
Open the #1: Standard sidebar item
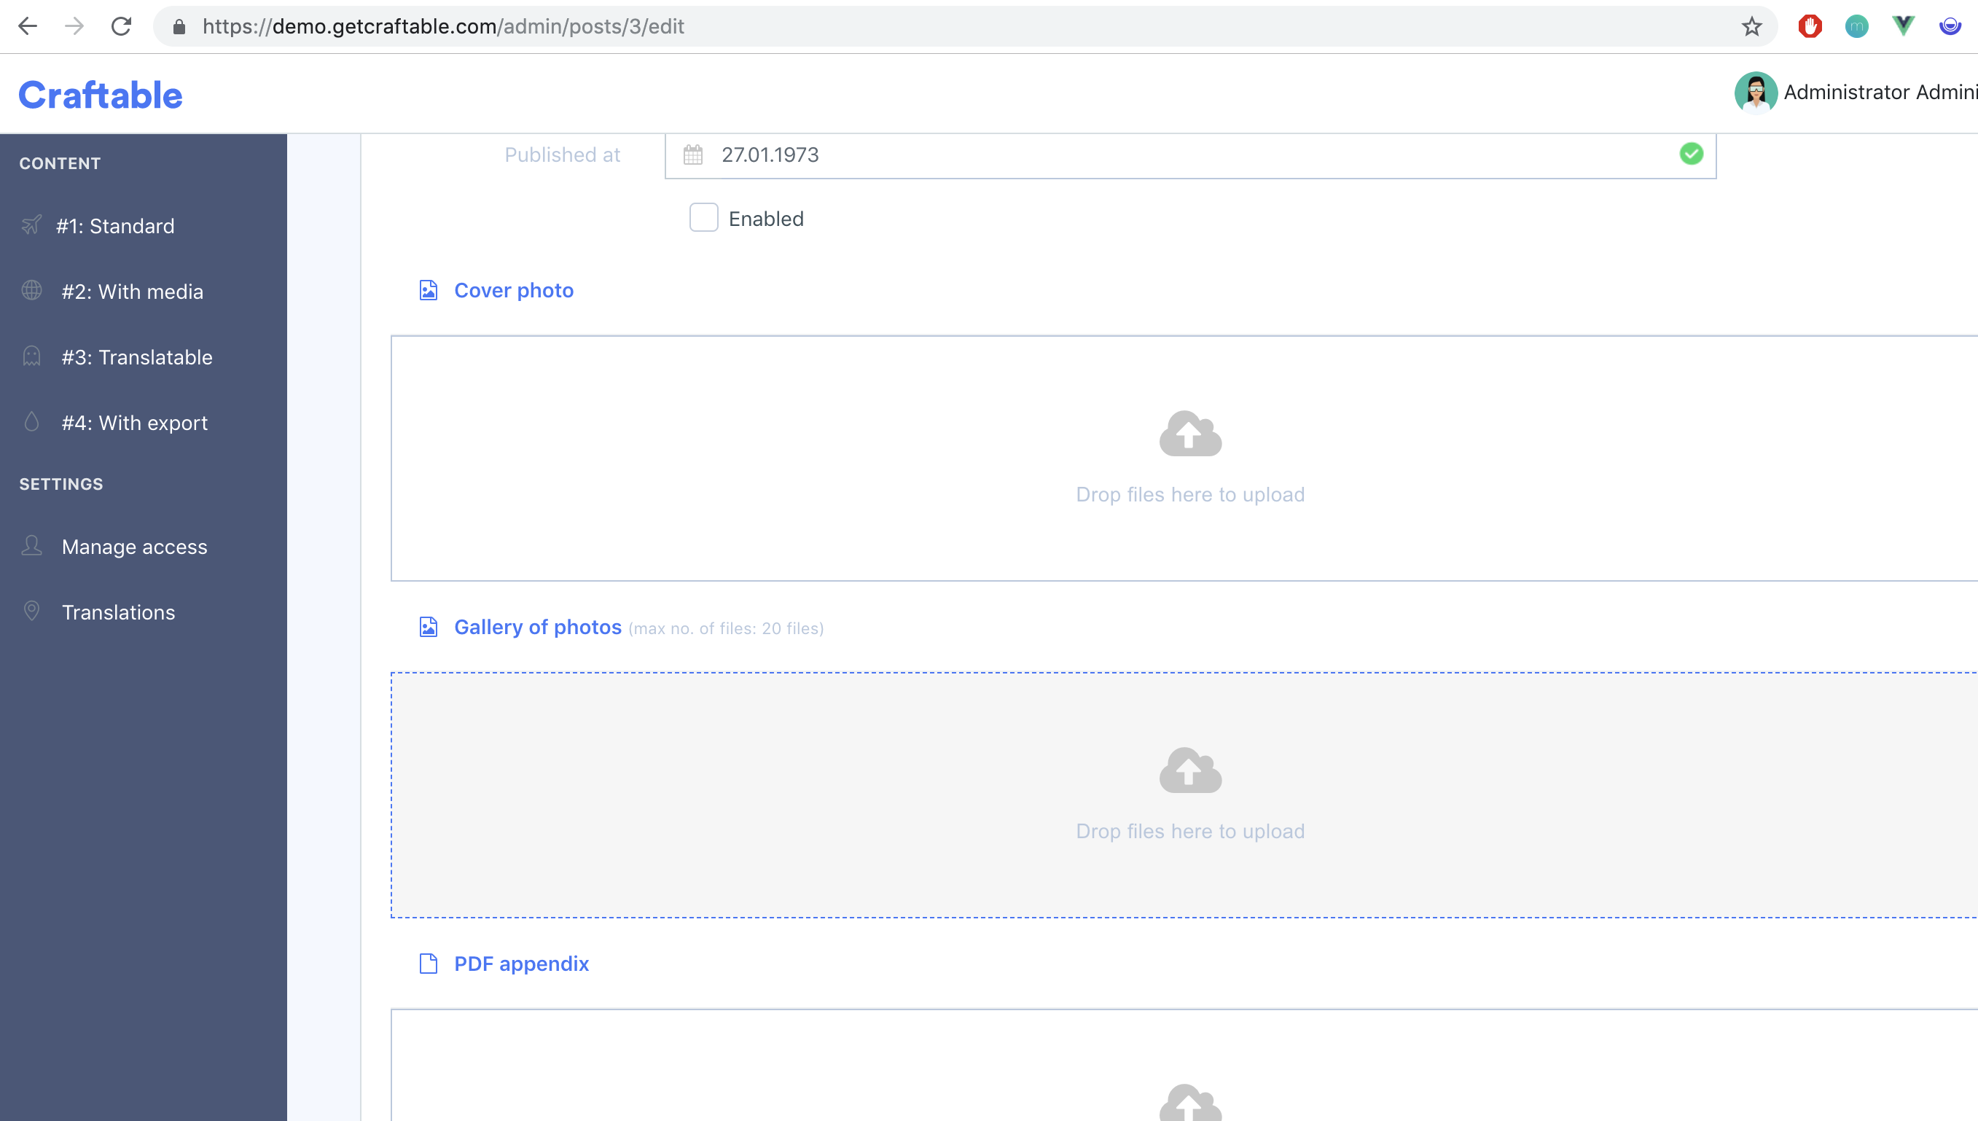115,226
